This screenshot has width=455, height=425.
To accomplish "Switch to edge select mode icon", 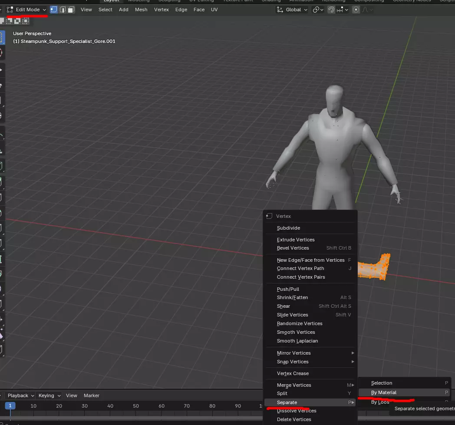I will point(63,10).
